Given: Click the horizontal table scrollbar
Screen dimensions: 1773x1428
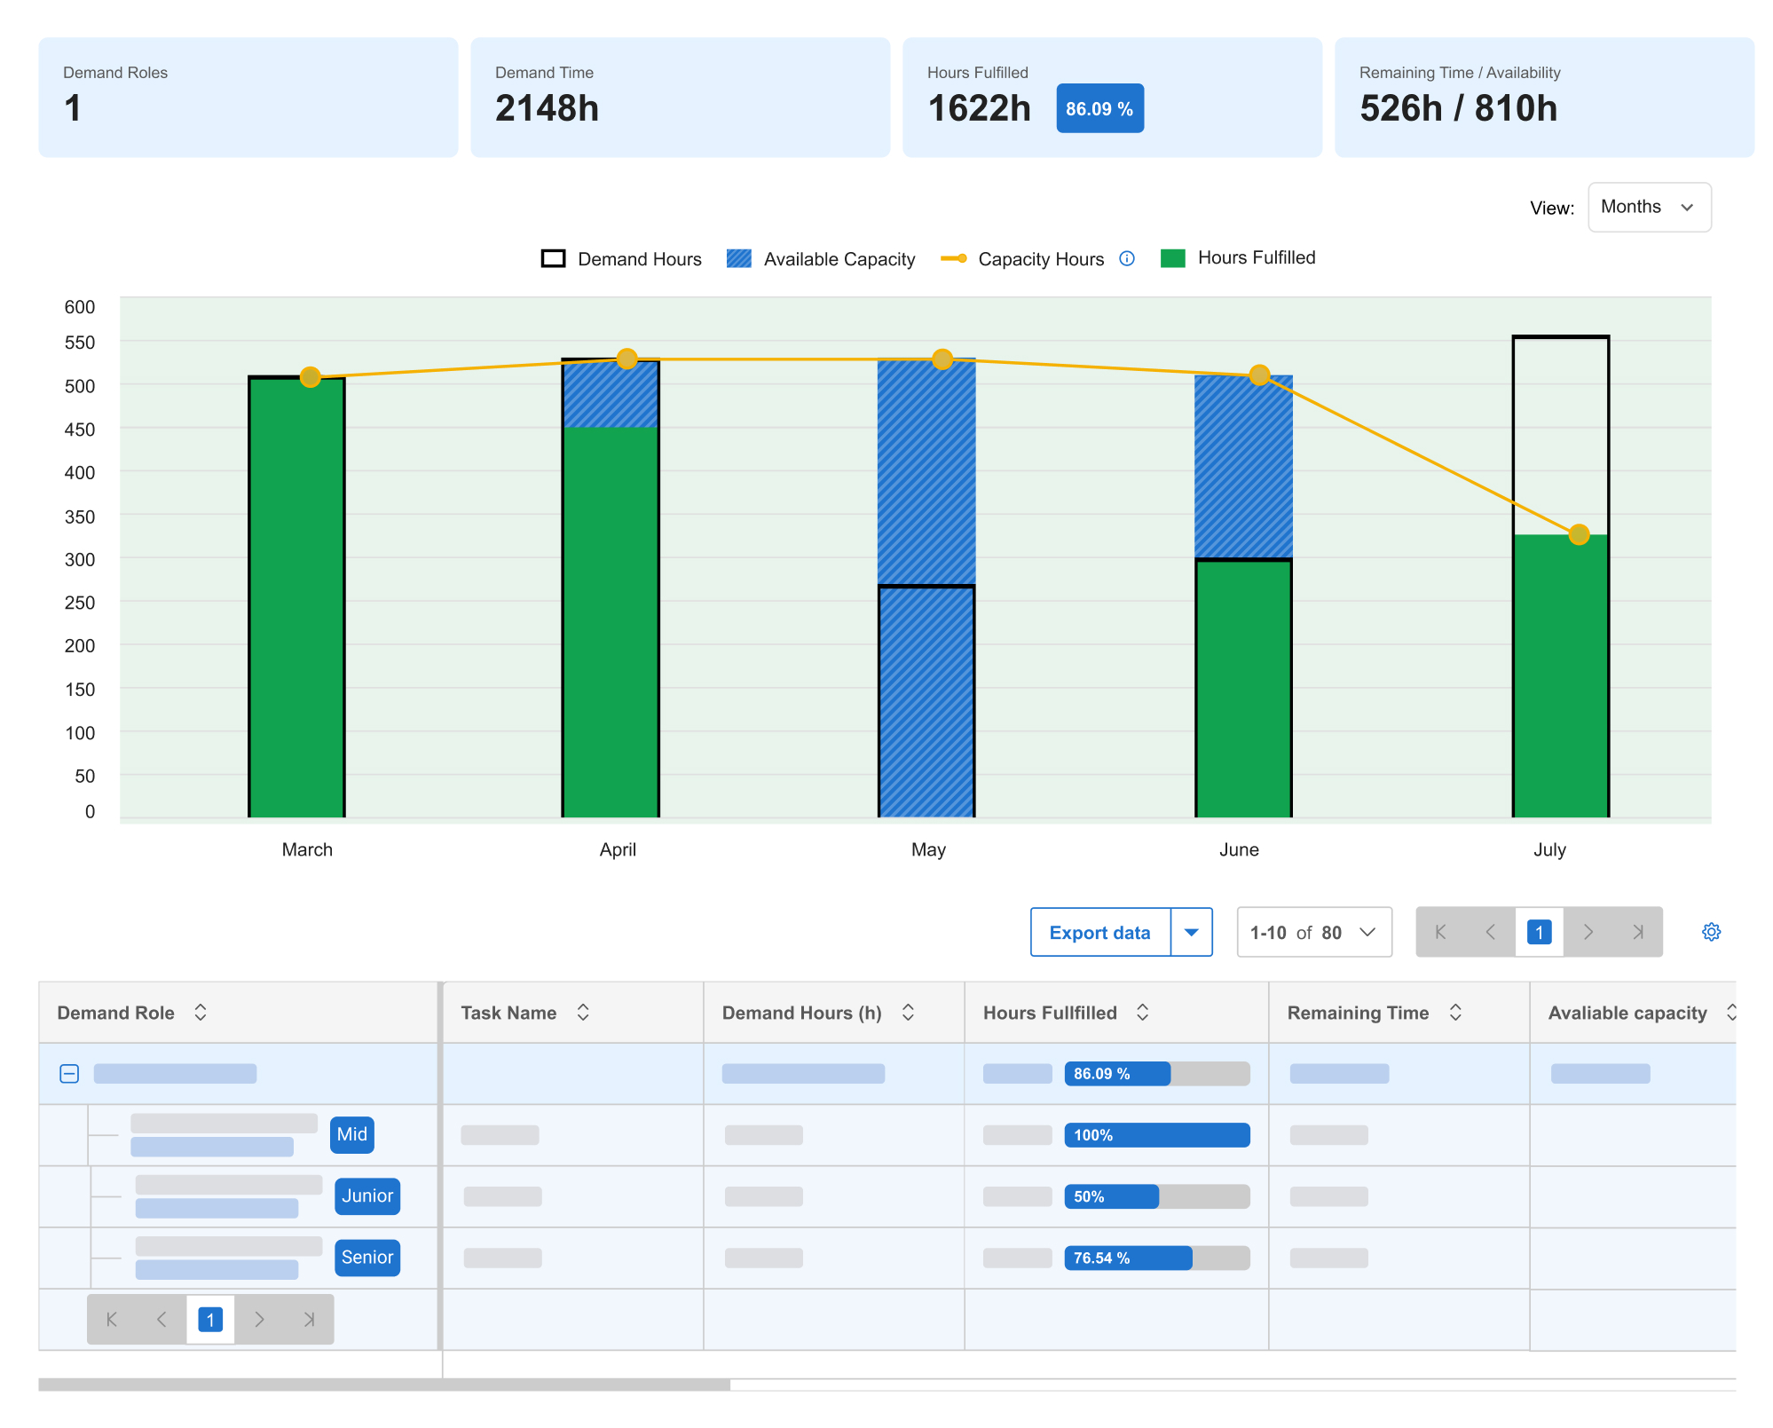Looking at the screenshot, I should 383,1385.
